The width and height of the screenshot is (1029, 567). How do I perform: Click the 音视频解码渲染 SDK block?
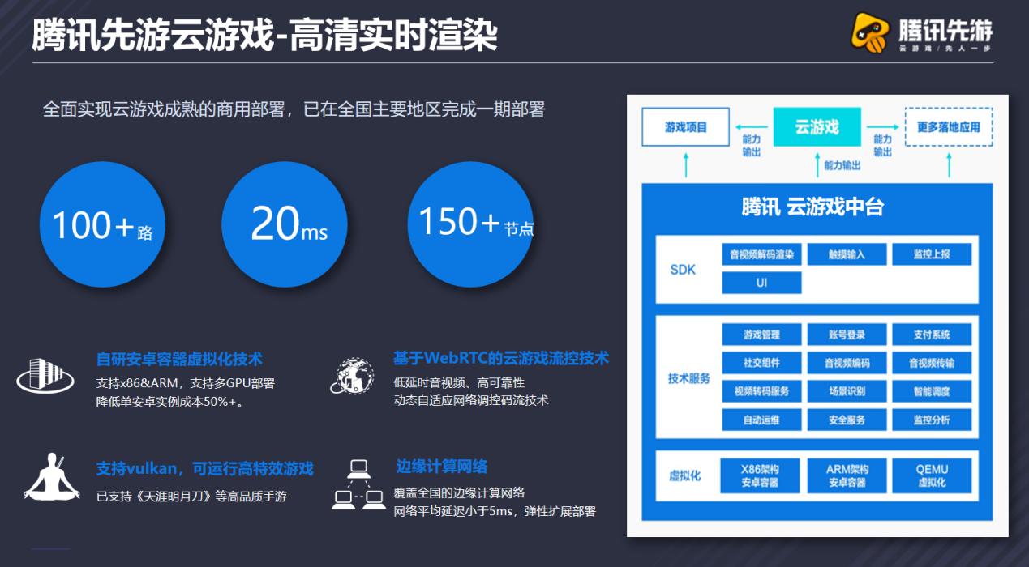click(761, 254)
